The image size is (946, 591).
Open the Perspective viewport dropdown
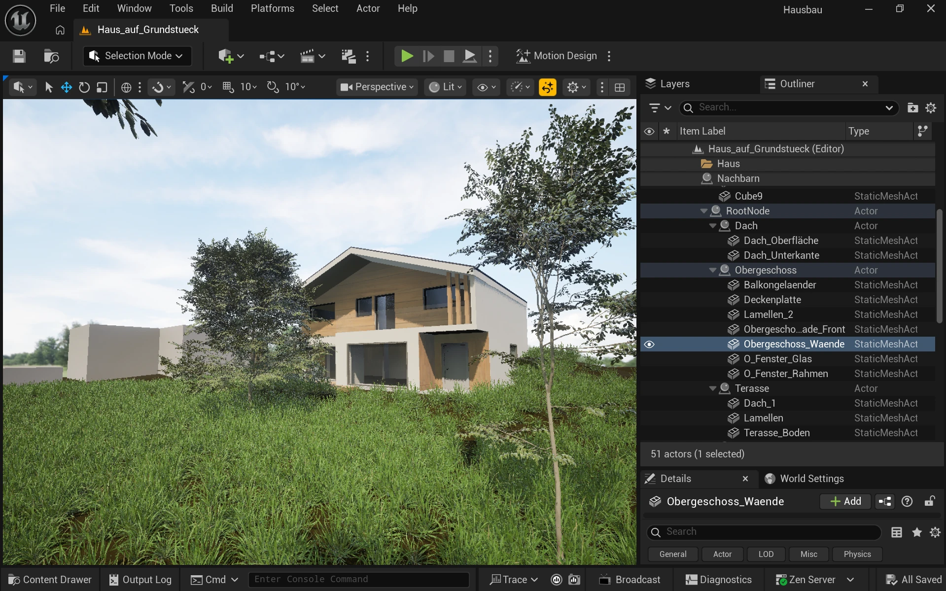pyautogui.click(x=376, y=87)
